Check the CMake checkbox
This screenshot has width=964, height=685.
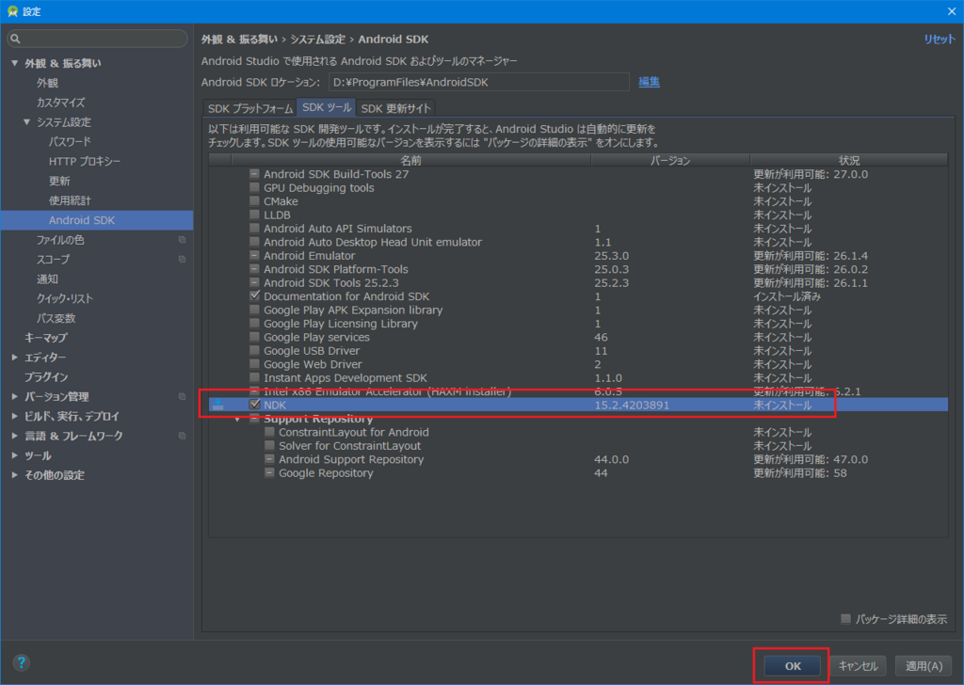tap(254, 201)
